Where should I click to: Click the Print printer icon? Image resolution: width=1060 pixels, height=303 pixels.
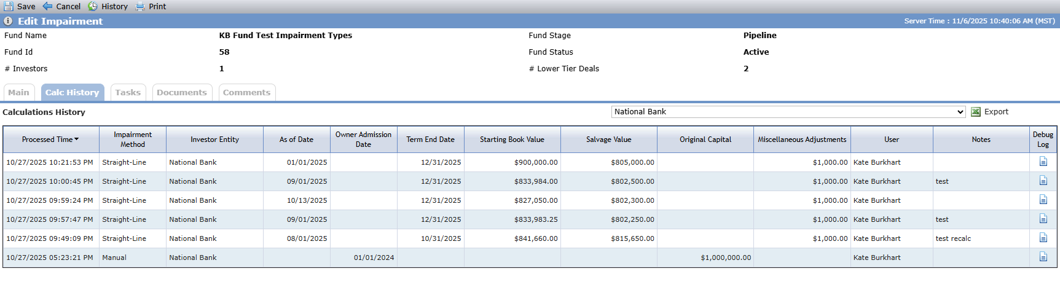point(140,6)
